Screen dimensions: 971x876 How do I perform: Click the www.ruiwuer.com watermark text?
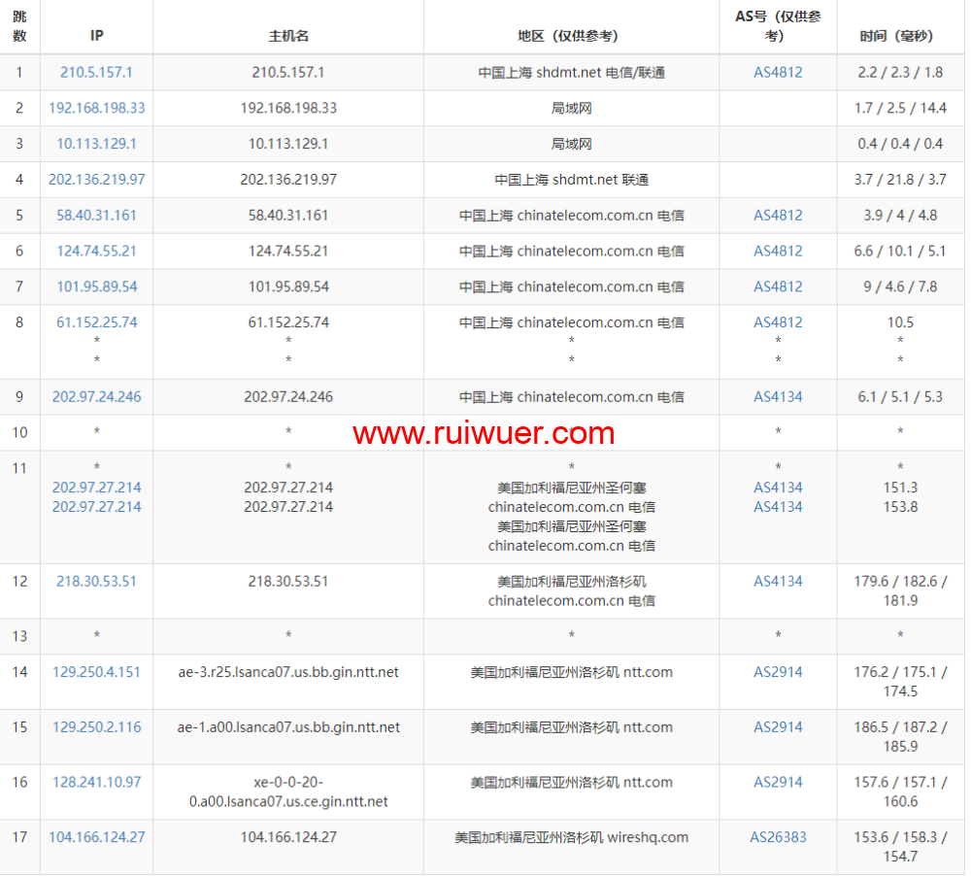point(484,433)
